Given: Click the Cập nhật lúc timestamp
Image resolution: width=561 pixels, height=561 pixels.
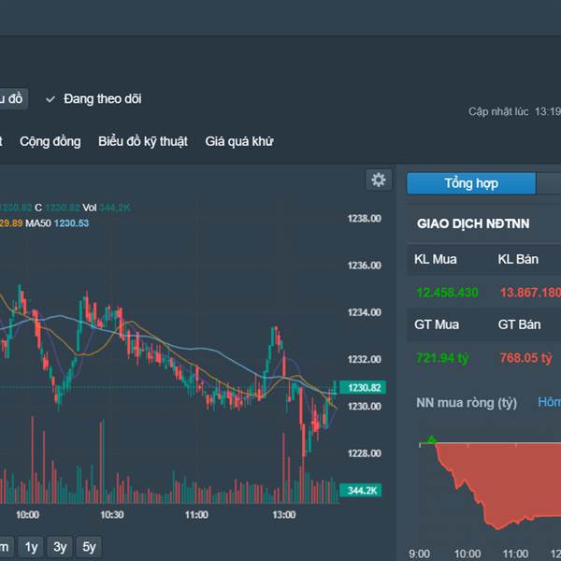Looking at the screenshot, I should click(x=514, y=111).
